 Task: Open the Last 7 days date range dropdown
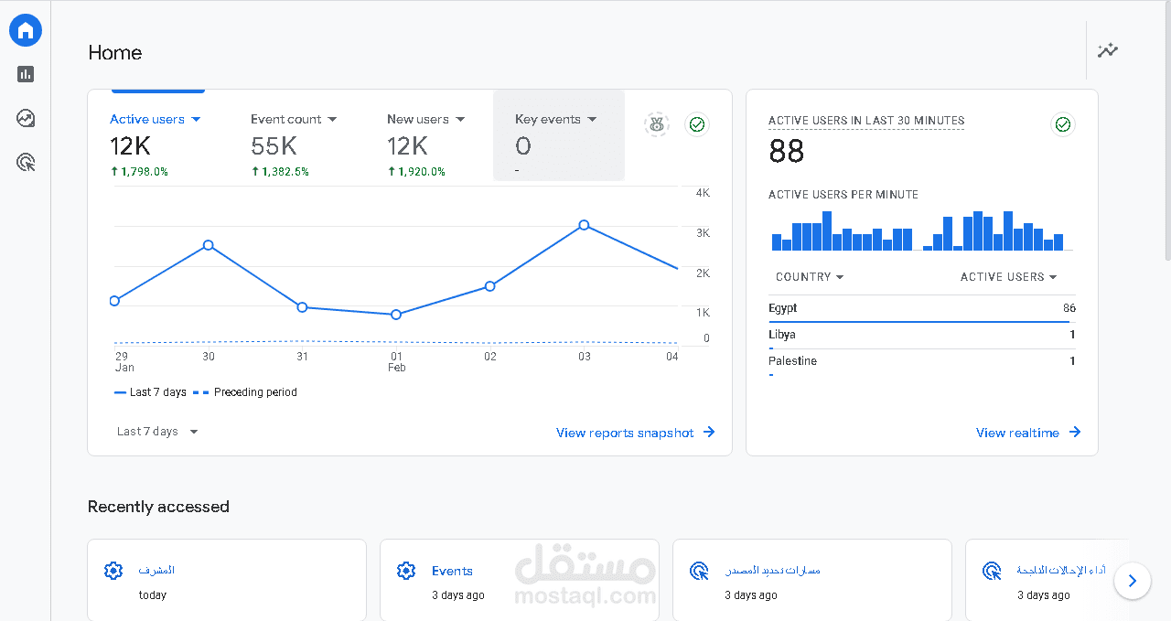(157, 432)
